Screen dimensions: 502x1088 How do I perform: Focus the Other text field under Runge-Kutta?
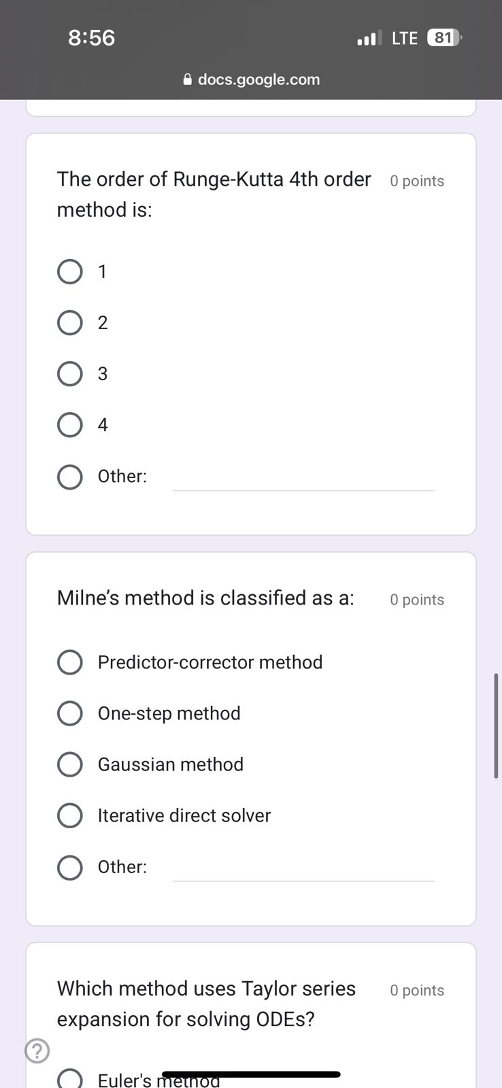(303, 477)
